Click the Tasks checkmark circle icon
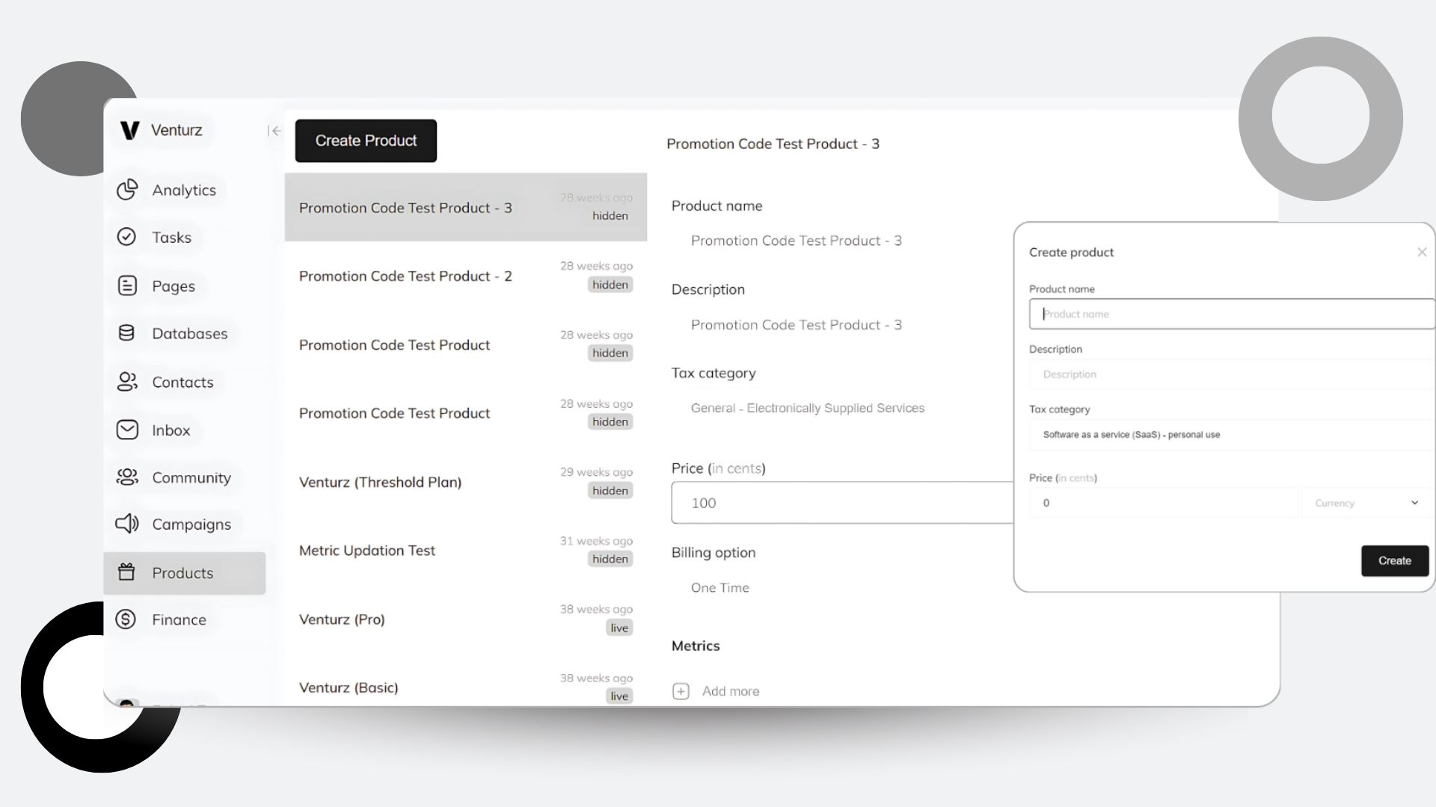The width and height of the screenshot is (1436, 807). point(126,237)
